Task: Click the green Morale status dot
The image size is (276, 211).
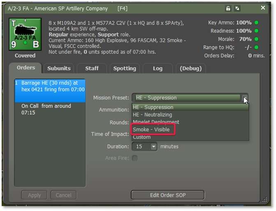Action: (256, 39)
